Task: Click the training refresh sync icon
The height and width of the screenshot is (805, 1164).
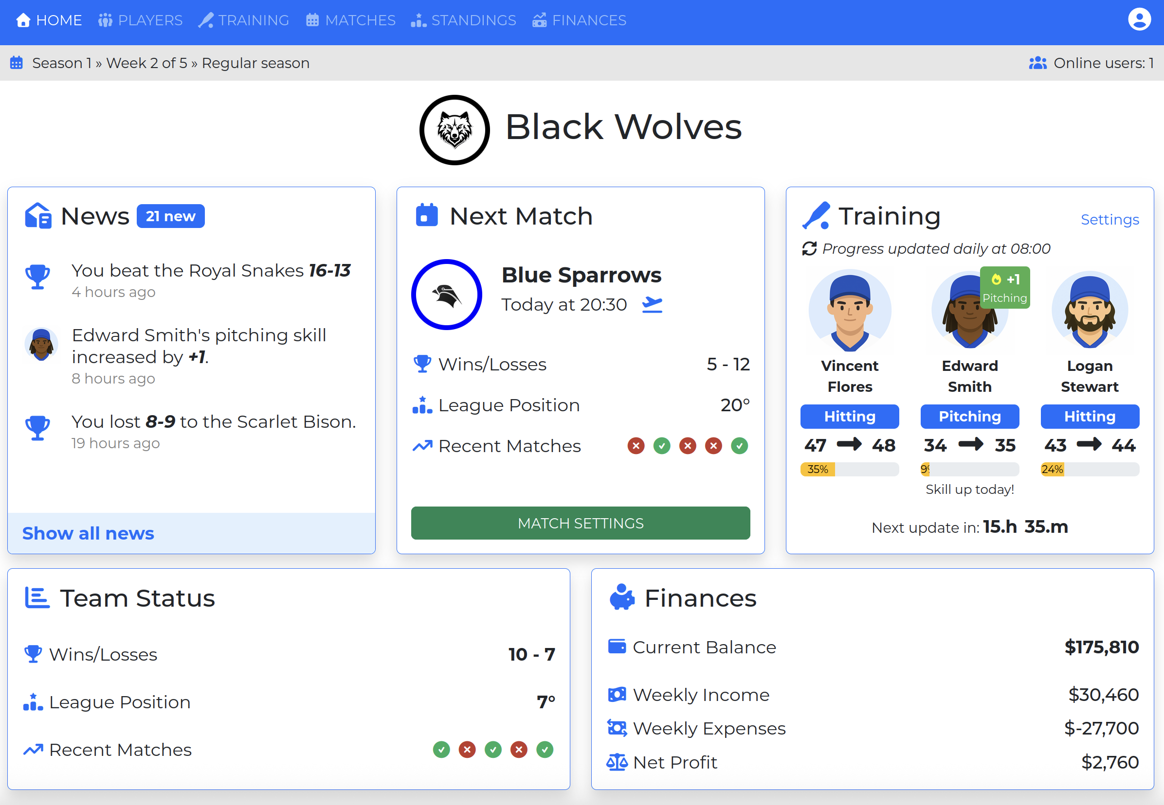Action: [809, 249]
